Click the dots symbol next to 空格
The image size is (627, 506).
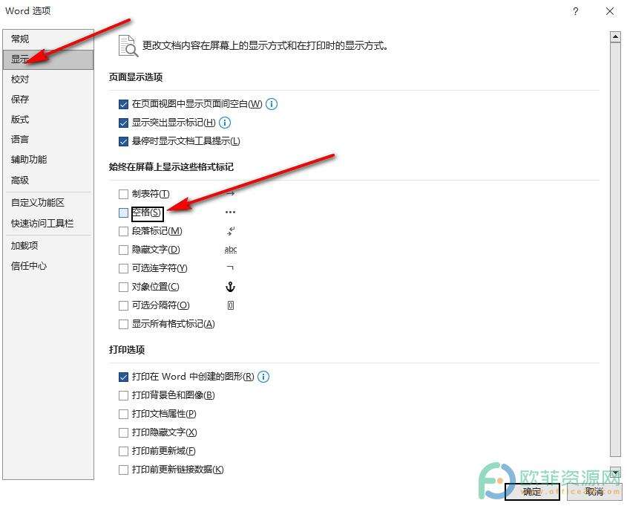click(230, 213)
